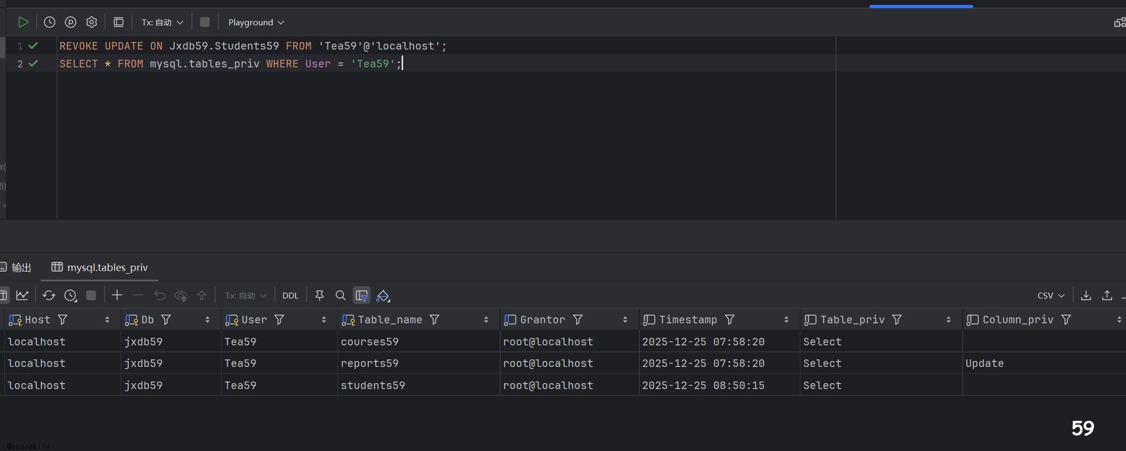Open the Playground session mode dropdown
The height and width of the screenshot is (451, 1126).
tap(256, 23)
